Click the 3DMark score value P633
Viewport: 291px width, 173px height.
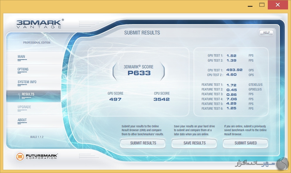(x=139, y=73)
